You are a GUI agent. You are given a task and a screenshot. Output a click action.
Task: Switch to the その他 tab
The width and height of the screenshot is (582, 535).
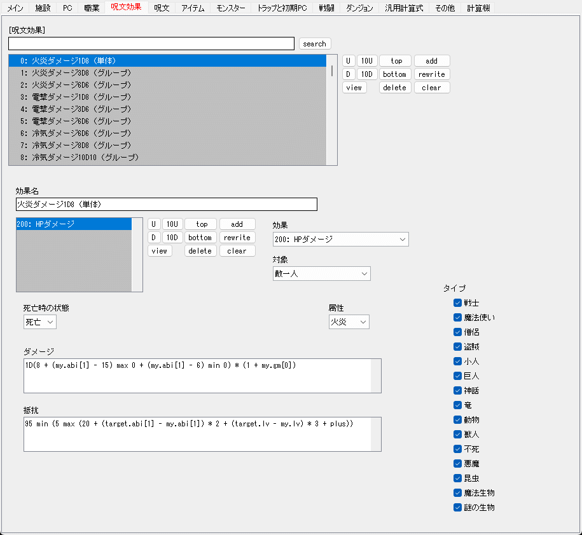[445, 8]
